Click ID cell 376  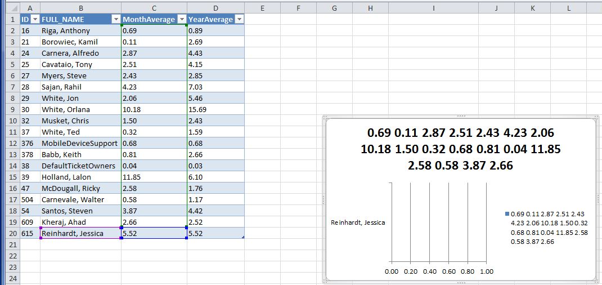pyautogui.click(x=30, y=143)
